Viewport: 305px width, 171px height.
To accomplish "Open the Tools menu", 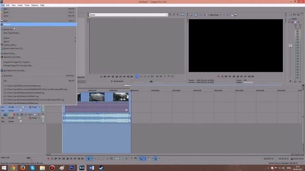I will (27, 5).
